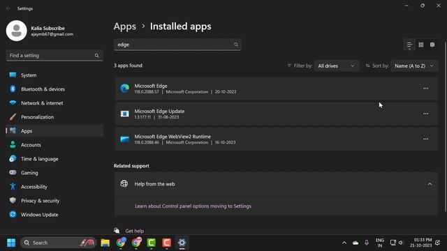Click Kalia Subscribe account name

(48, 28)
